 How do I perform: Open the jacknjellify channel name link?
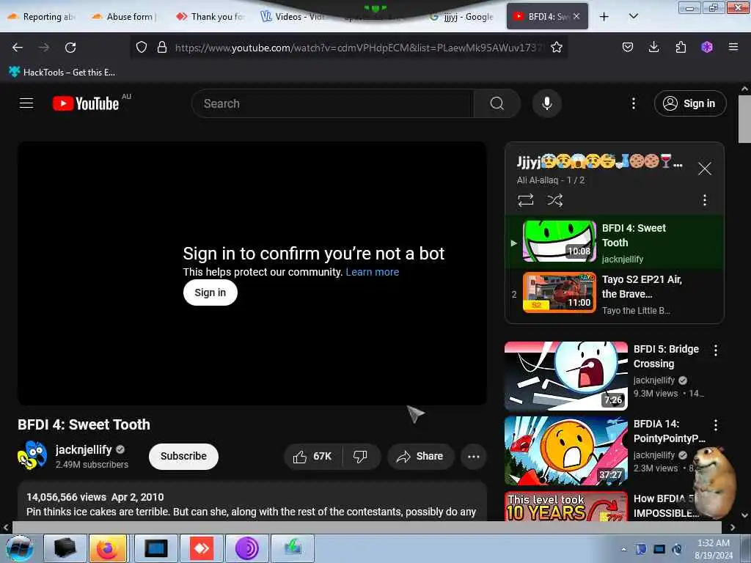click(x=84, y=449)
